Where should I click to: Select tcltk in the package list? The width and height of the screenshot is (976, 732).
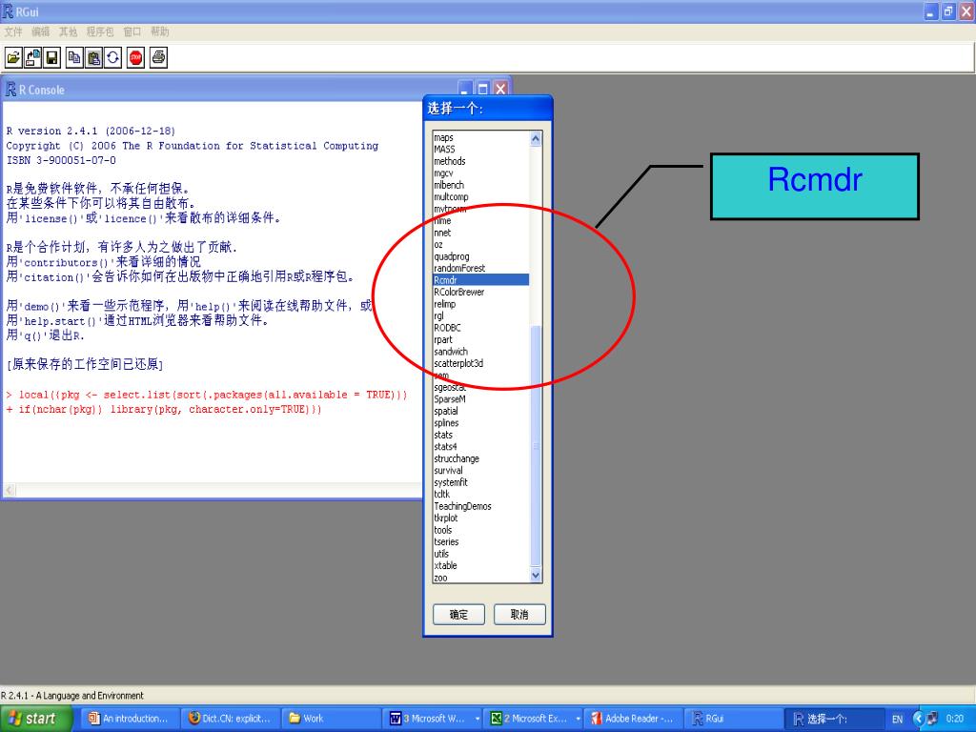click(481, 495)
